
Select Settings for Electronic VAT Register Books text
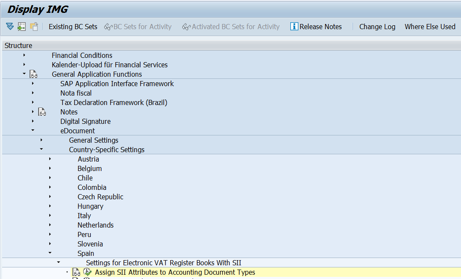point(163,263)
